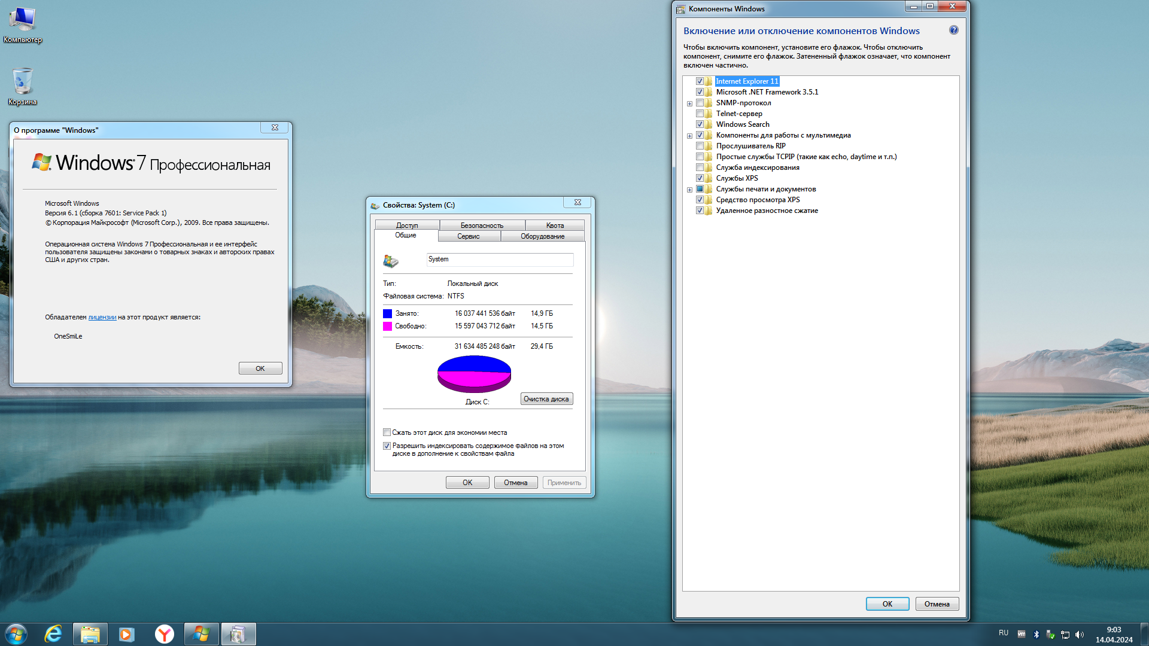The image size is (1149, 646).
Task: Open Internet Explorer from the taskbar
Action: pyautogui.click(x=53, y=633)
